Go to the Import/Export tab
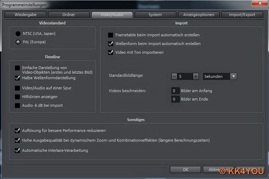Image resolution: width=269 pixels, height=179 pixels. pyautogui.click(x=242, y=15)
